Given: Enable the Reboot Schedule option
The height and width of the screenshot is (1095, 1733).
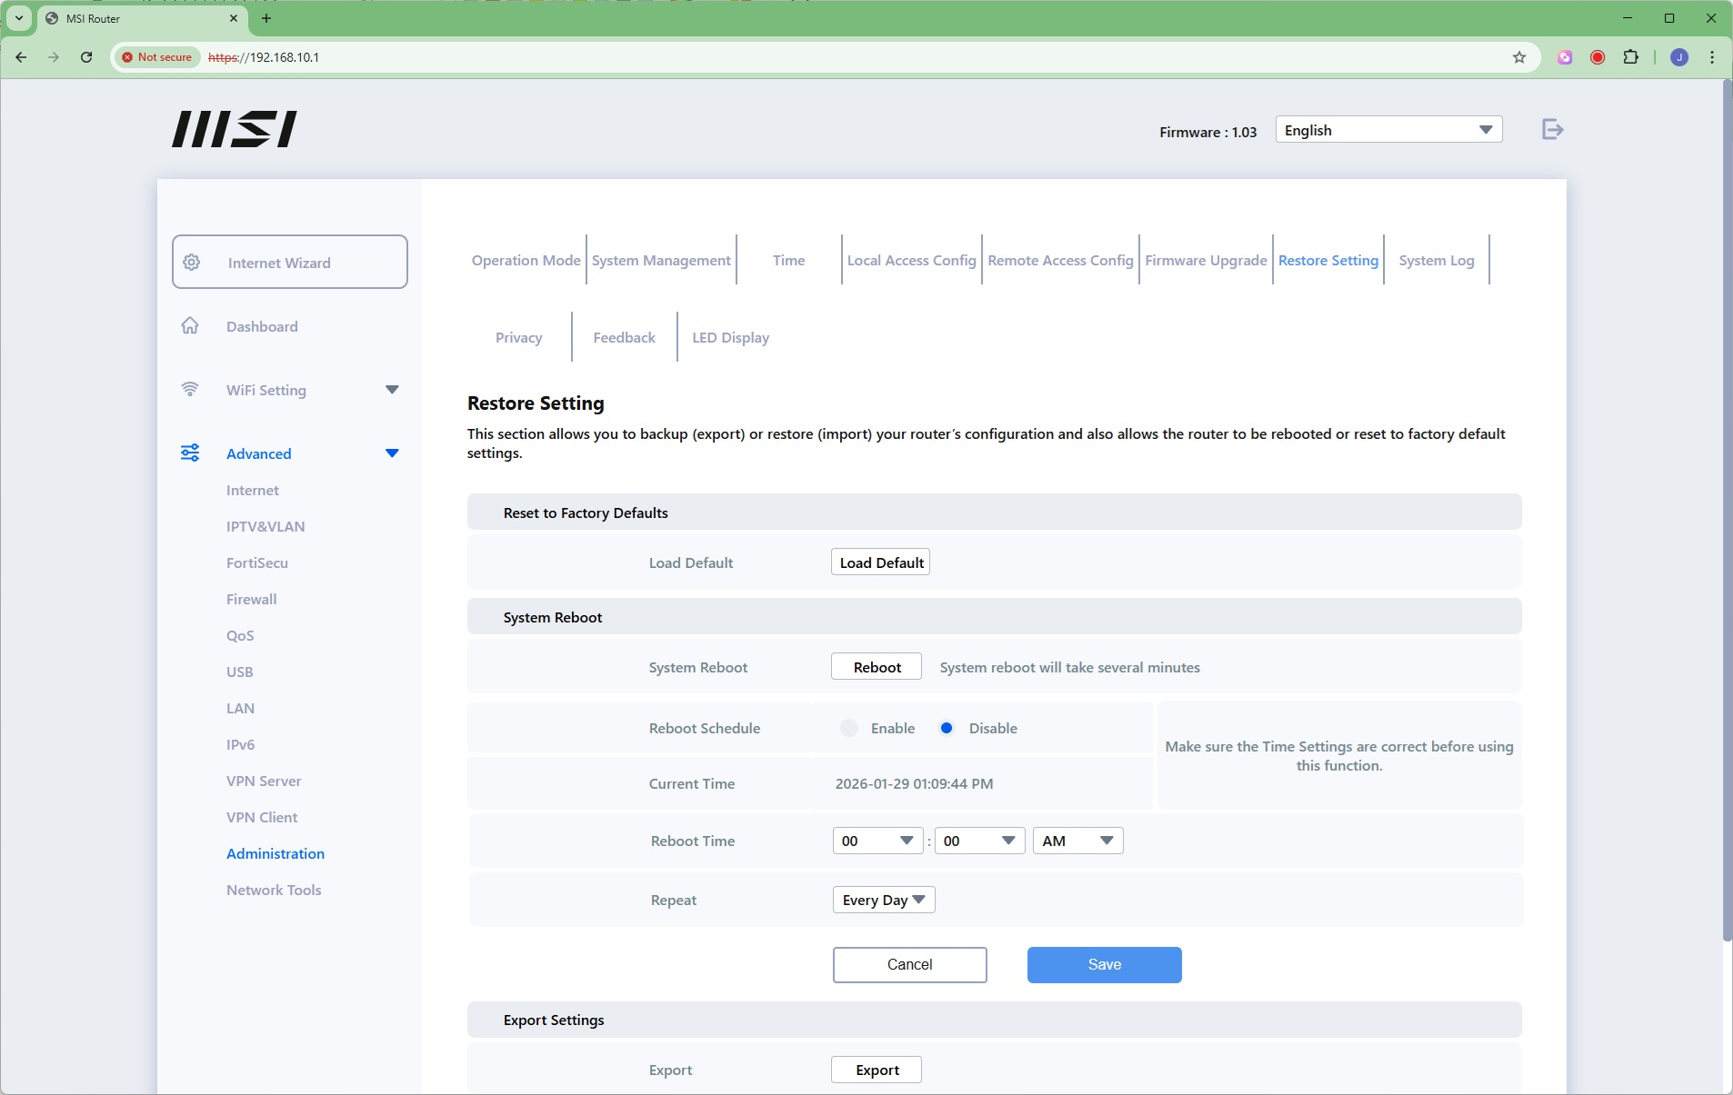Looking at the screenshot, I should point(849,729).
